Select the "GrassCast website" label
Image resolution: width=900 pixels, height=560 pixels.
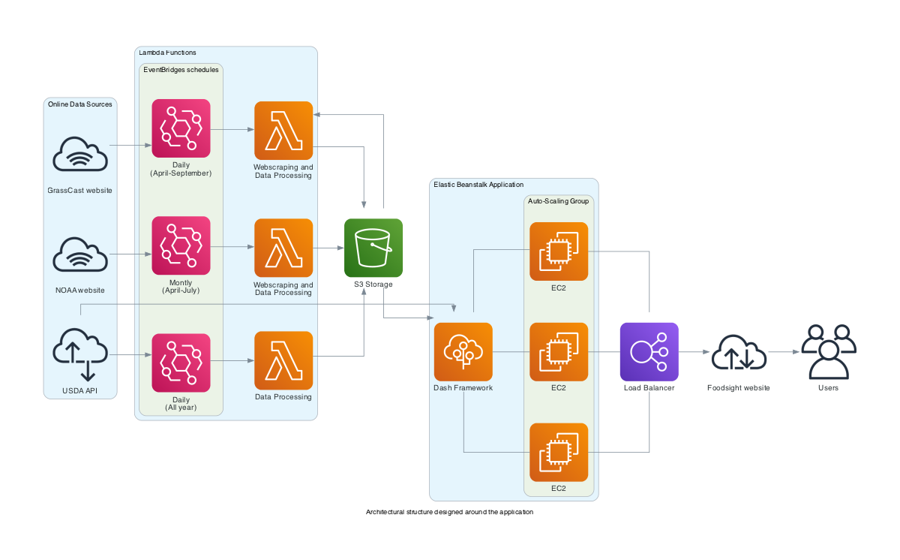click(80, 191)
